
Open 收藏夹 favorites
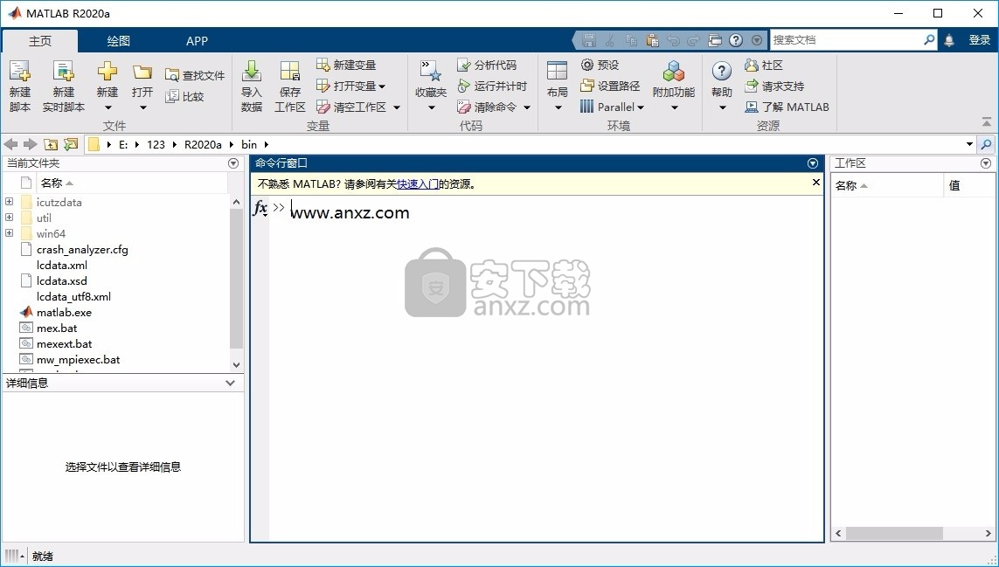431,86
